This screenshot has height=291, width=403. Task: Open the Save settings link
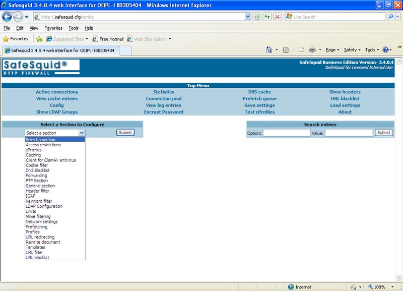pos(259,105)
